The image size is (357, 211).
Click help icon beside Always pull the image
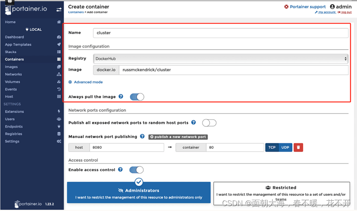coord(121,97)
